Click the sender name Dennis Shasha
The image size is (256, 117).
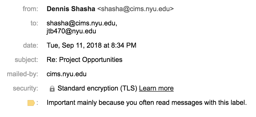pyautogui.click(x=71, y=9)
